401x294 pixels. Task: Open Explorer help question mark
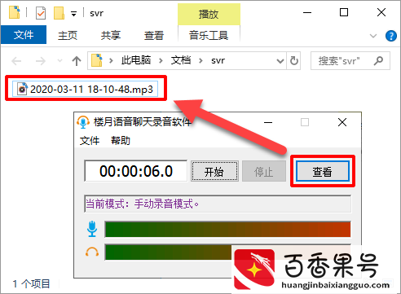[391, 36]
